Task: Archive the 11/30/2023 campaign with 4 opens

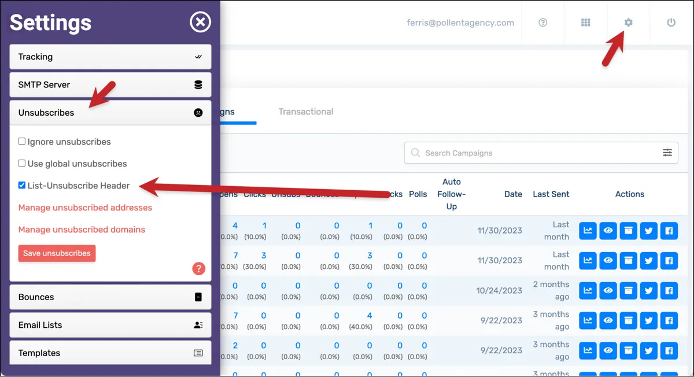Action: tap(629, 231)
